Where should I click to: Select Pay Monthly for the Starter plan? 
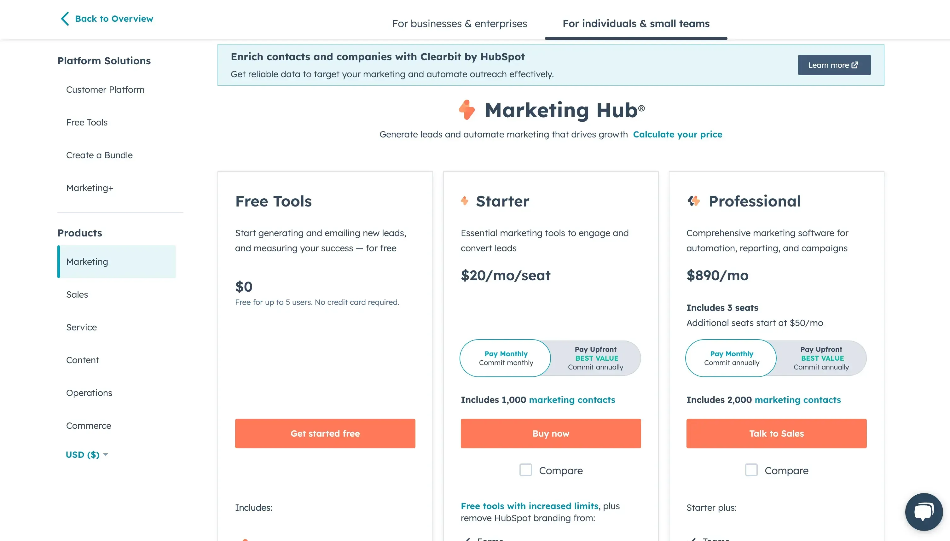pyautogui.click(x=506, y=358)
